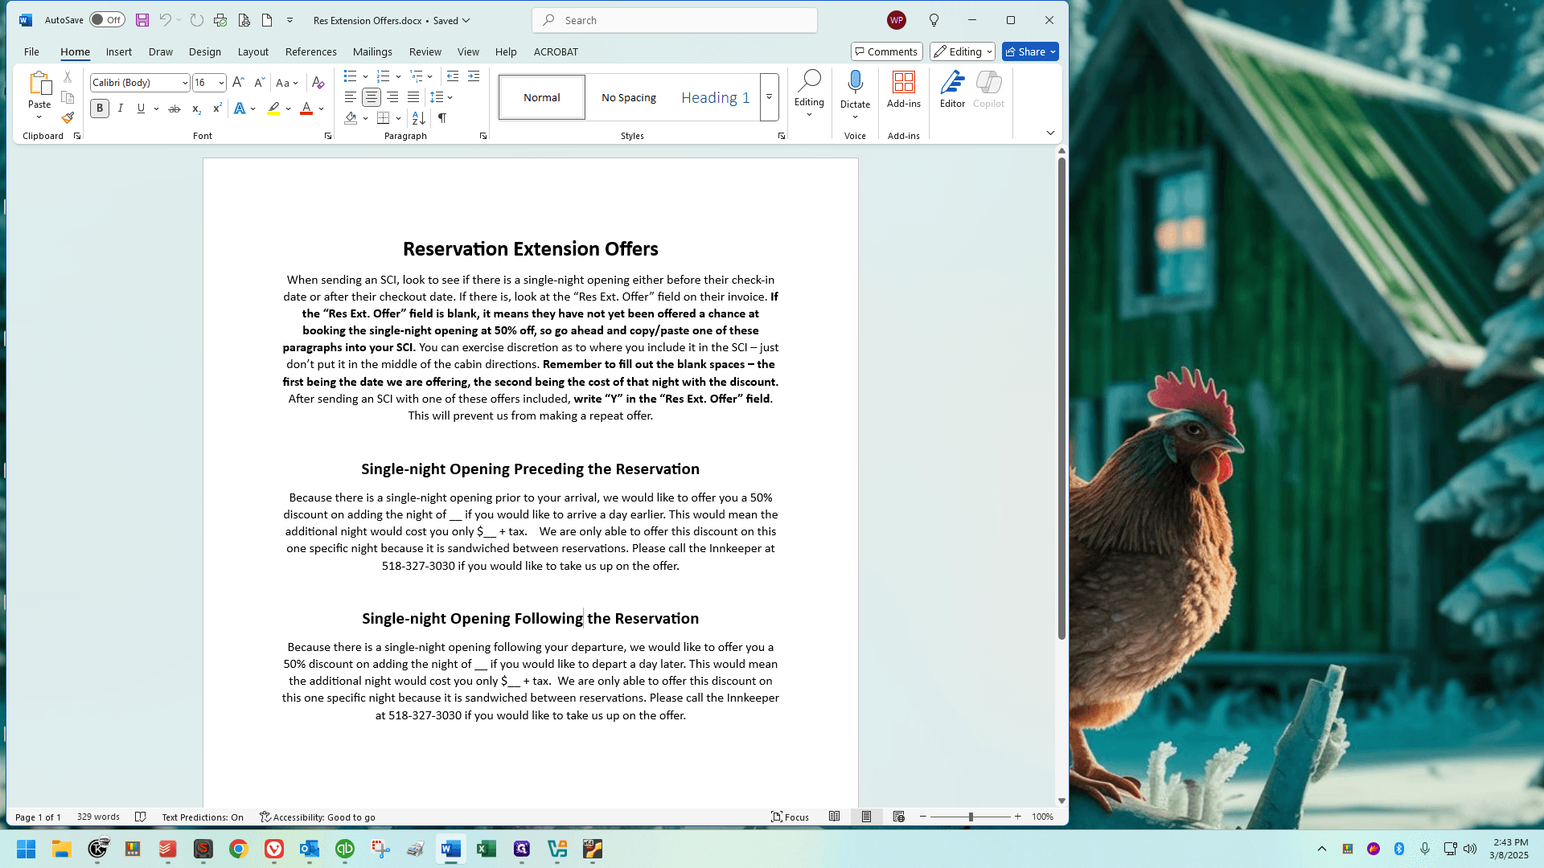The height and width of the screenshot is (868, 1544).
Task: Toggle Underline formatting
Action: (x=141, y=108)
